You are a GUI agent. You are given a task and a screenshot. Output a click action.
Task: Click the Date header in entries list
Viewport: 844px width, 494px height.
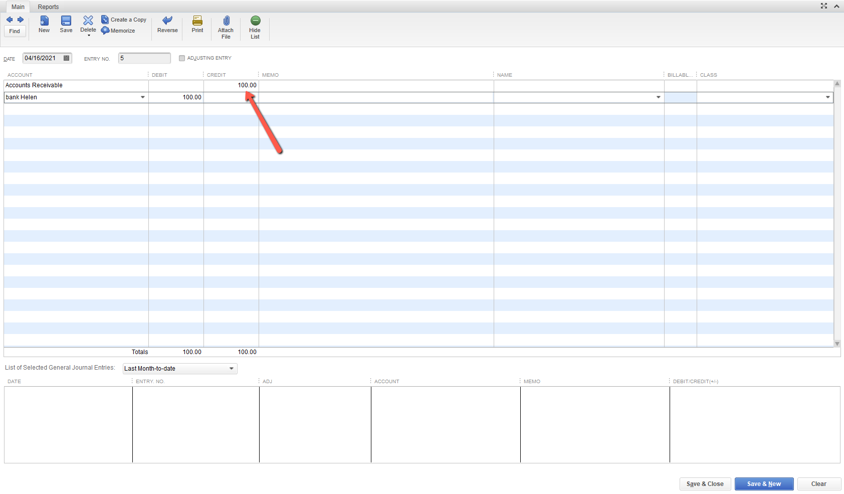tap(14, 382)
